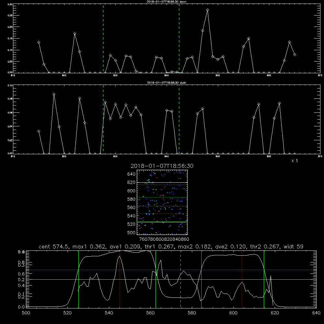Click the first diamond point in the dusk plot
The image size is (324, 324).
pyautogui.click(x=39, y=131)
